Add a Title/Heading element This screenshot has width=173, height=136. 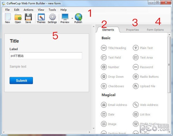point(113,48)
